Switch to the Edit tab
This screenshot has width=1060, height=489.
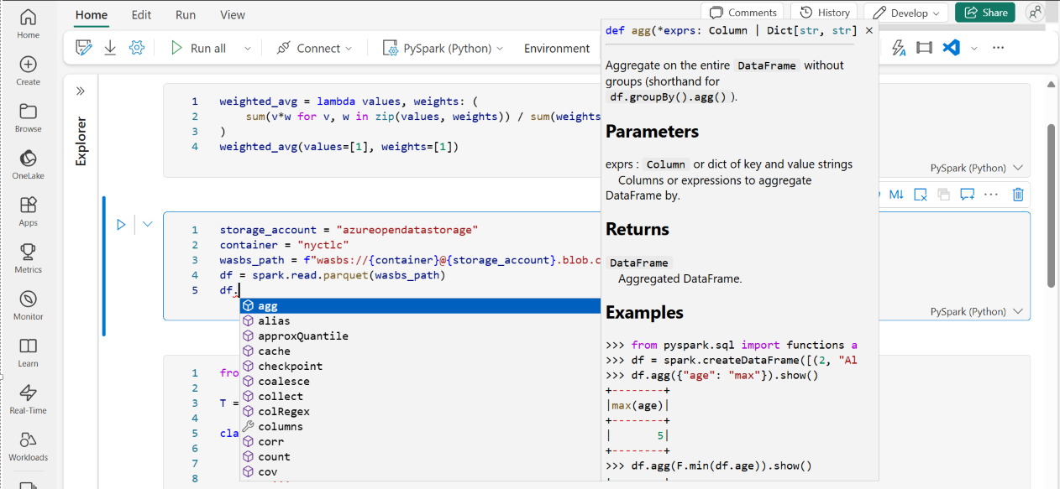(142, 14)
